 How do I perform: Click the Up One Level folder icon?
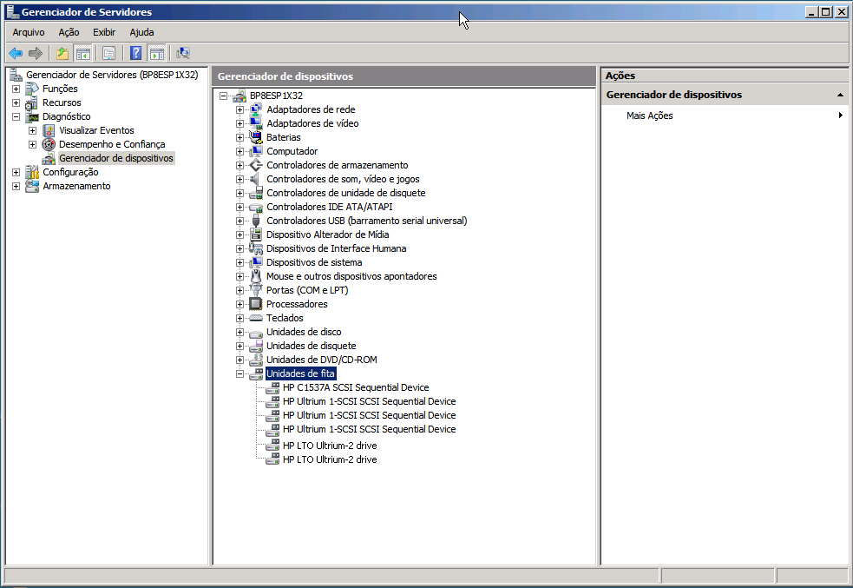(x=62, y=53)
